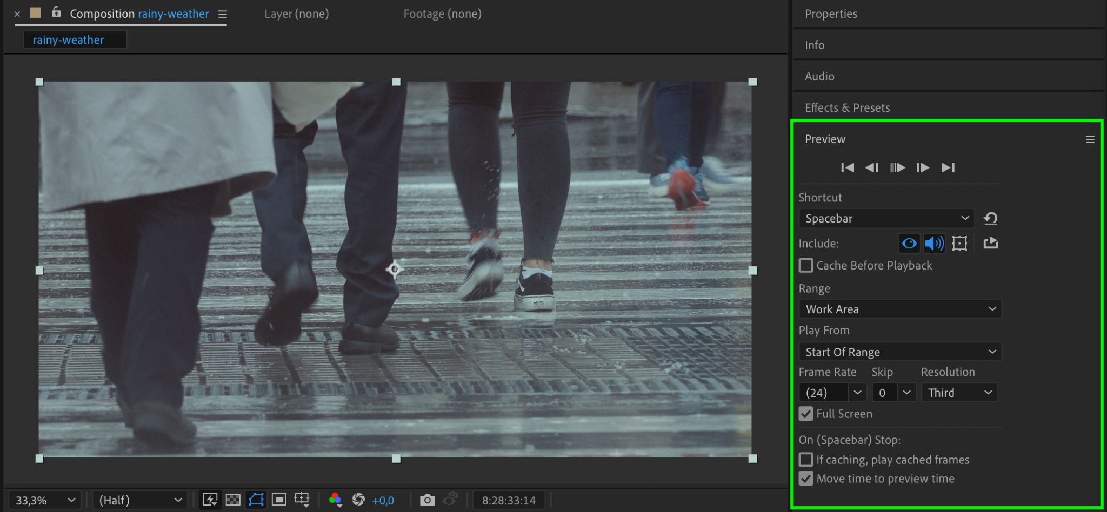Open the Effects & Presets panel

(847, 107)
